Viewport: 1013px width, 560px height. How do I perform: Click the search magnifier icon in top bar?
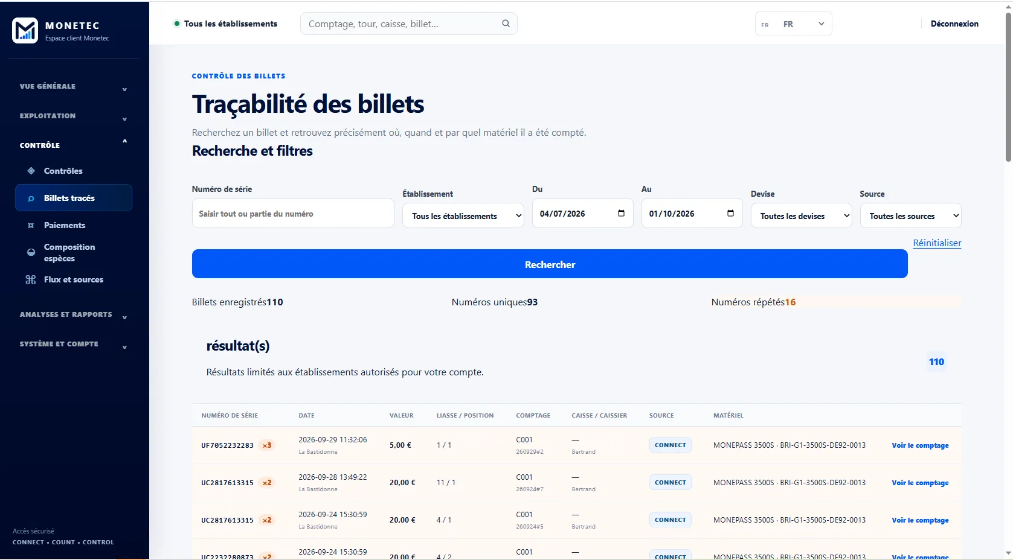pos(506,24)
